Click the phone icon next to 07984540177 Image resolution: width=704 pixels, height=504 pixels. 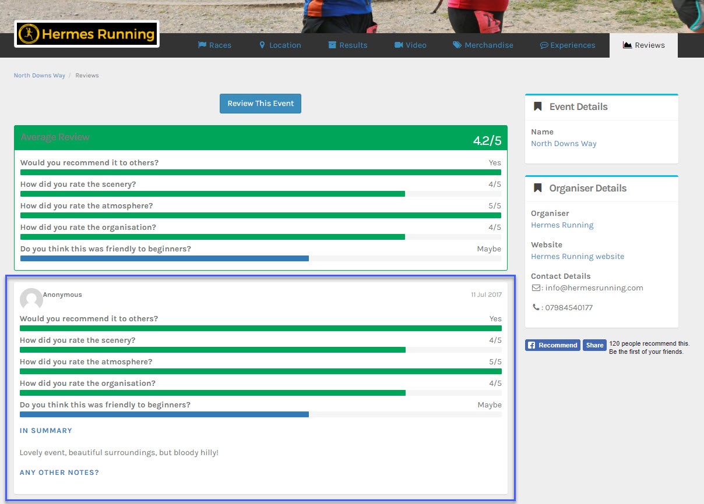[536, 307]
